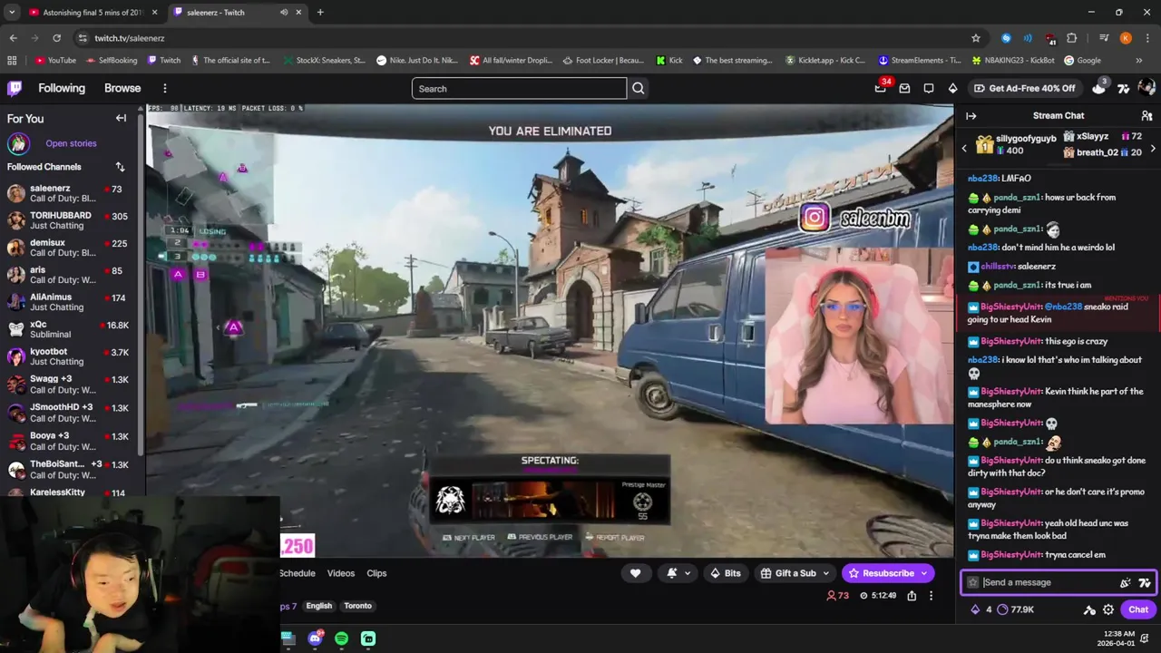Click the English stream tag
The height and width of the screenshot is (653, 1161).
tap(319, 606)
